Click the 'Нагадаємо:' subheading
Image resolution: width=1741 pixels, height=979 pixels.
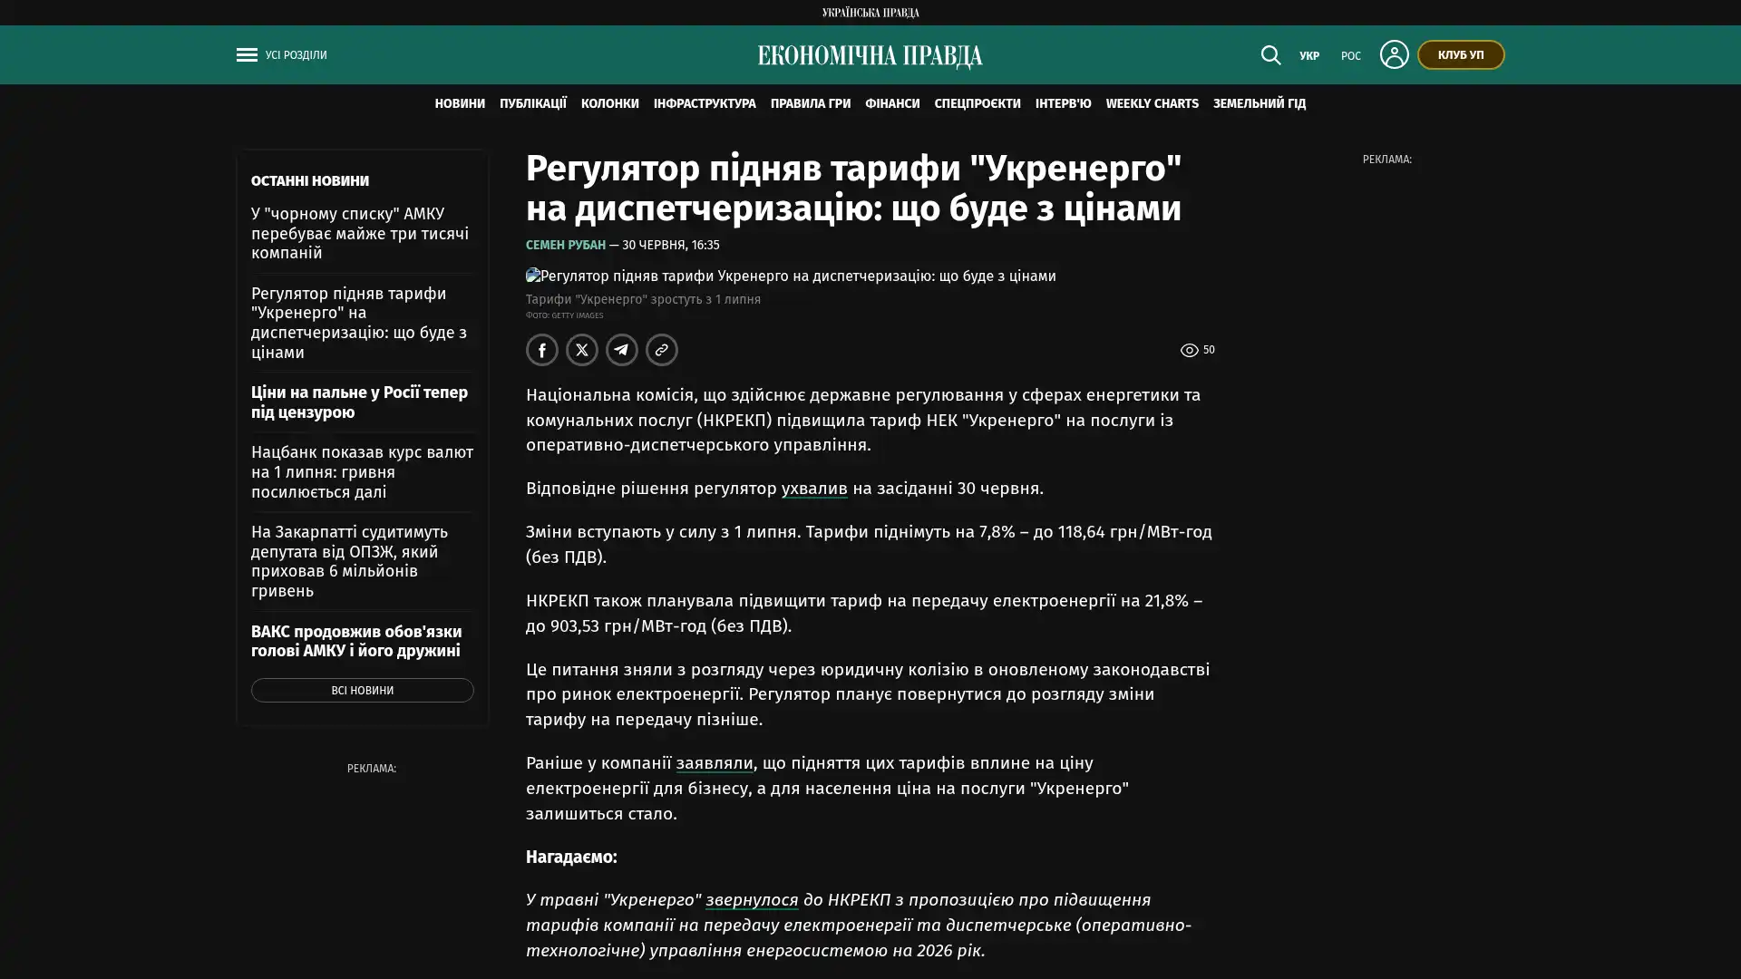click(571, 857)
